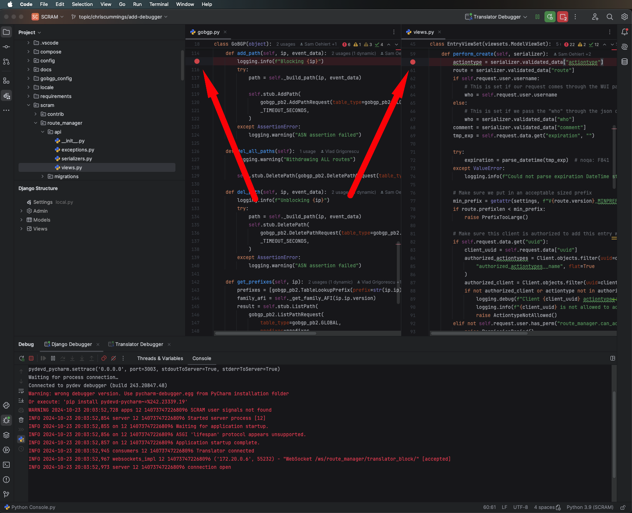Expand Models in Django Structure
The width and height of the screenshot is (632, 513).
(x=21, y=220)
